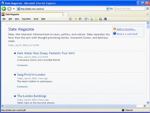Select the Slate Magazine tab
Image resolution: width=150 pixels, height=113 pixels.
point(32,14)
